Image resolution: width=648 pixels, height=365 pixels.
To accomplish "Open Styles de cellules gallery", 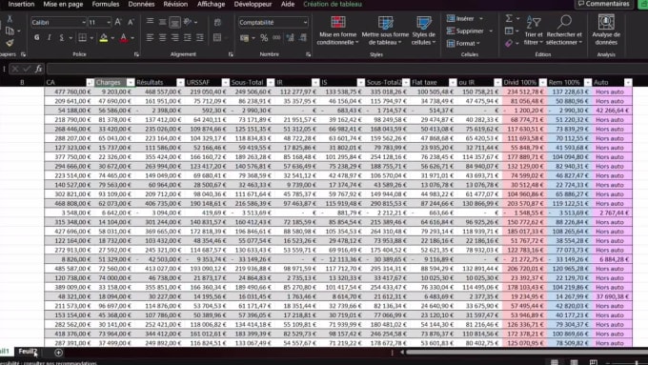I will click(x=424, y=30).
